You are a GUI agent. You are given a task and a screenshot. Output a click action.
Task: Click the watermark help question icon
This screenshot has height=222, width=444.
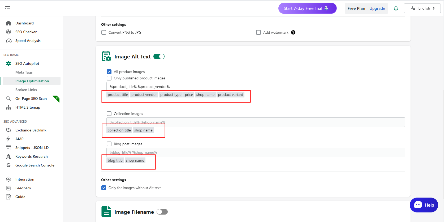pos(293,32)
